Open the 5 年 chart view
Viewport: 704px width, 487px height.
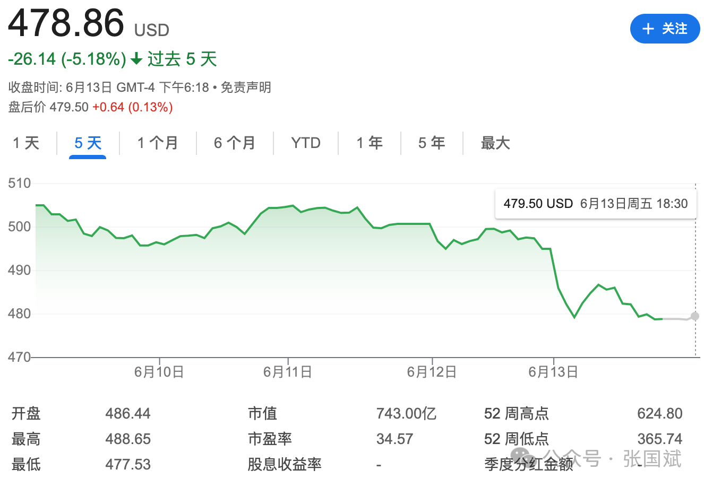[x=432, y=143]
